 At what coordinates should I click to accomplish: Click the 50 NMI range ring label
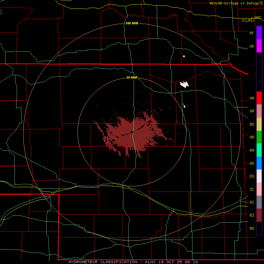132,77
